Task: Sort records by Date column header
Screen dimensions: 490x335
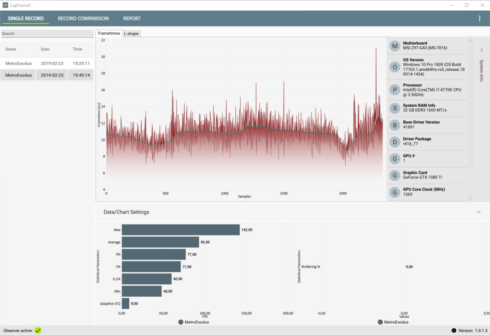Action: pos(45,49)
